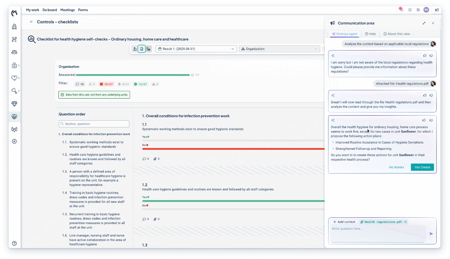Click the red No result bar for 1.1
The height and width of the screenshot is (259, 450).
coord(233,149)
